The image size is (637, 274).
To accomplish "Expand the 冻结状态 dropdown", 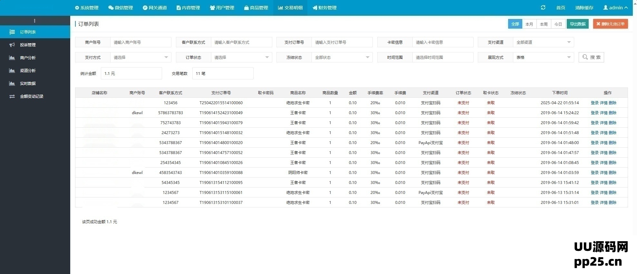I will [342, 58].
